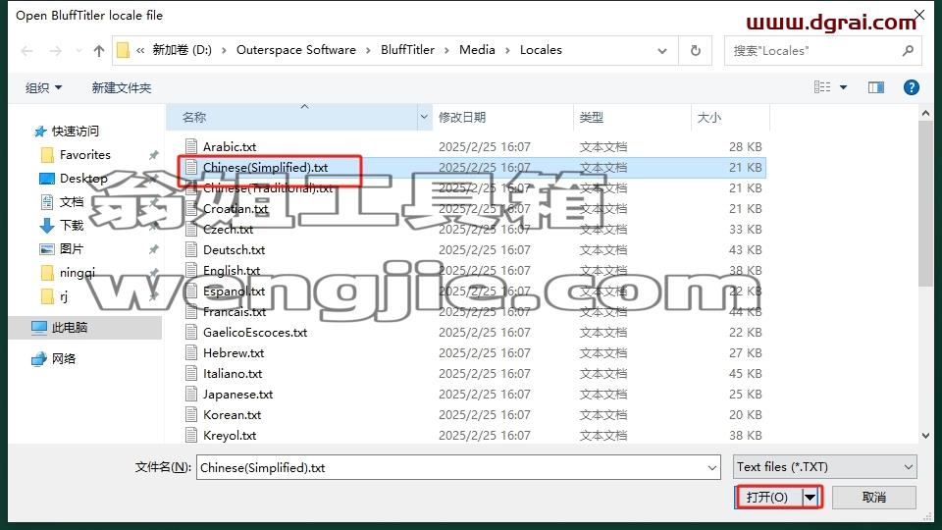Open the Text files type dropdown

pos(824,467)
